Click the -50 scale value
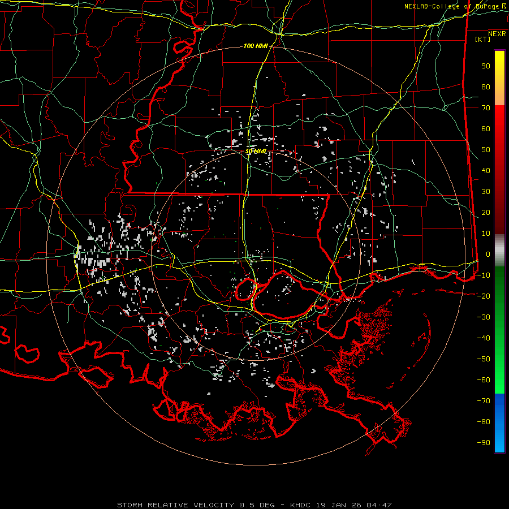The height and width of the screenshot is (509, 509). tap(484, 359)
